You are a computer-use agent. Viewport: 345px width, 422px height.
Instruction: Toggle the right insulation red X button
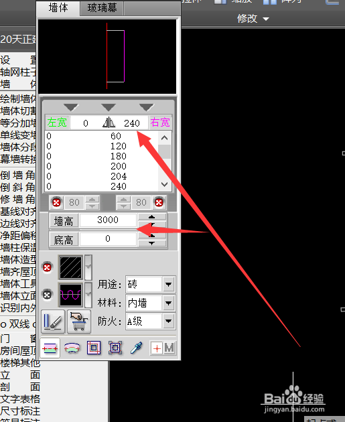159,202
